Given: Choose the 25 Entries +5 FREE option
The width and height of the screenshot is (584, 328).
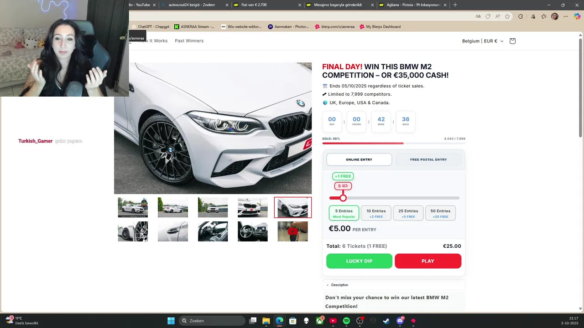Looking at the screenshot, I should point(408,213).
